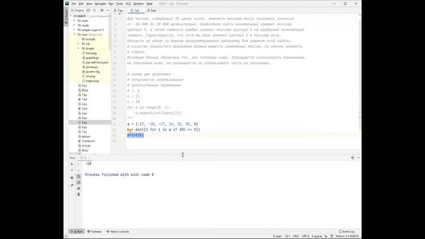Click the stop icon in Run panel
The height and width of the screenshot is (239, 425).
pos(72,171)
